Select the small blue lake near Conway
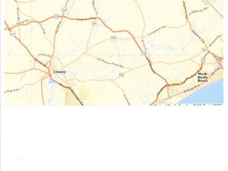The width and height of the screenshot is (228, 171). [x=51, y=81]
